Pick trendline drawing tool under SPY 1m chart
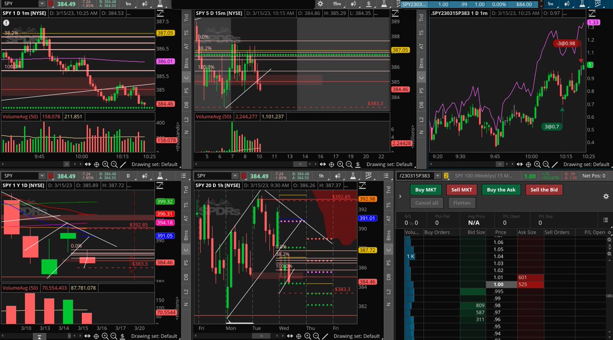Viewport: 613px width, 340px height. tap(123, 165)
